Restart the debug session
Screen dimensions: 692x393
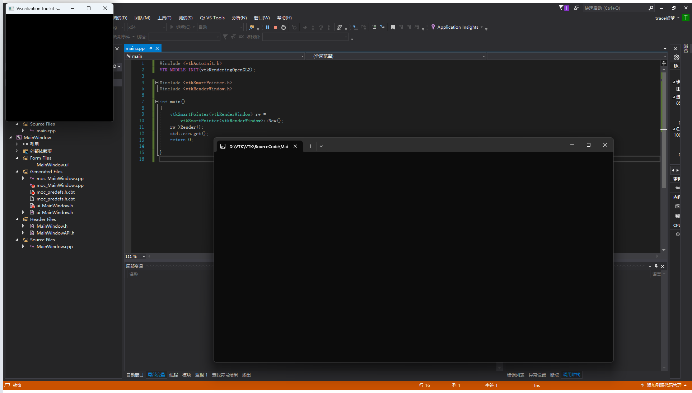point(284,27)
